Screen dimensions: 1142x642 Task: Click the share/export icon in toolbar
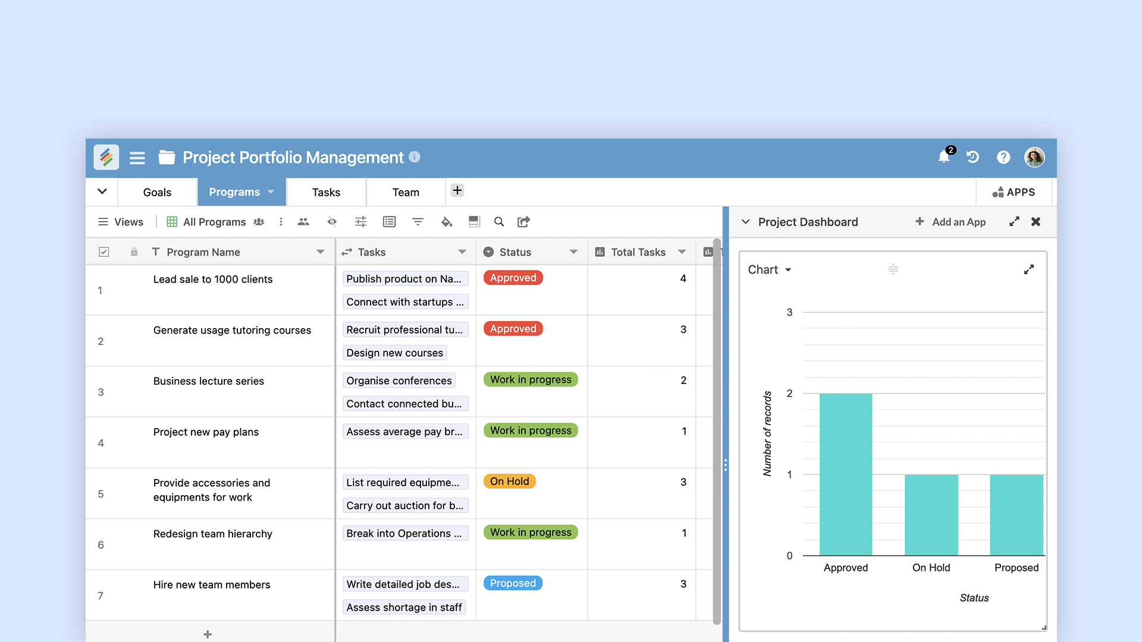[523, 222]
